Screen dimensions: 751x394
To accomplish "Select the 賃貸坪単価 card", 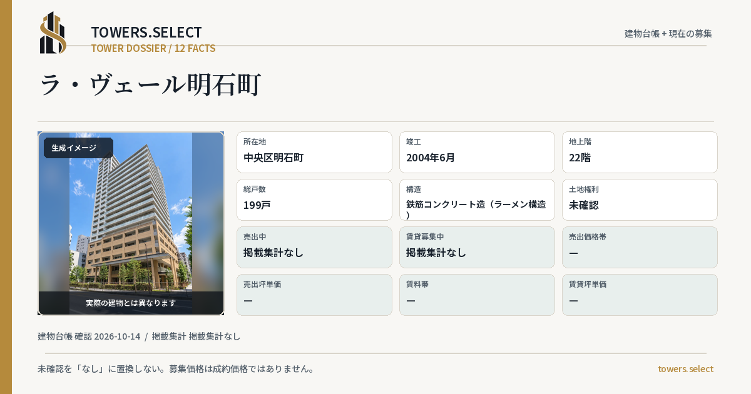I will tap(640, 295).
